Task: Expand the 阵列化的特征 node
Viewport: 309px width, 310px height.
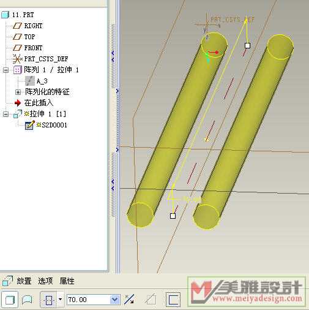Action: tap(18, 93)
